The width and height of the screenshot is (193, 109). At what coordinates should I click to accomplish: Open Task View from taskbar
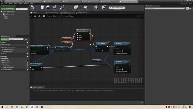[12, 107]
